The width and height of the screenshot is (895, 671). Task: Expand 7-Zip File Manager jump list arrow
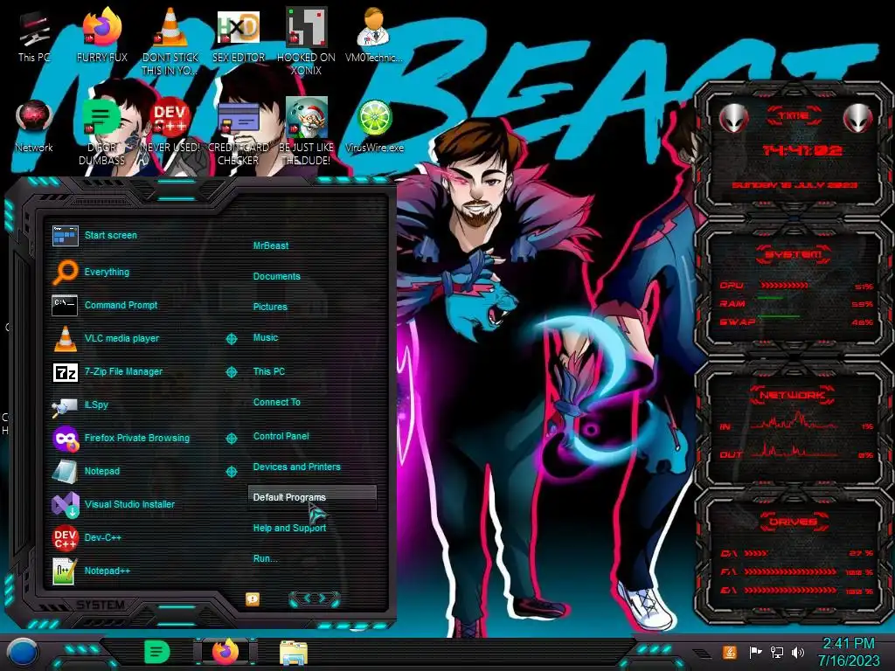pos(231,372)
